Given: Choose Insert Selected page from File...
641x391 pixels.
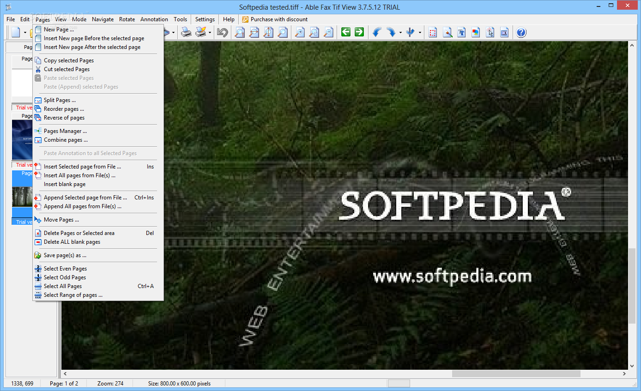Looking at the screenshot, I should click(x=98, y=167).
